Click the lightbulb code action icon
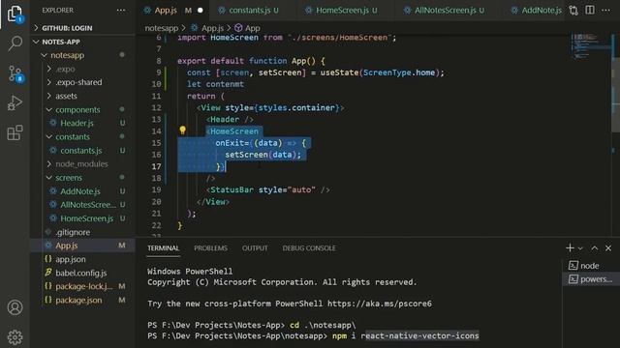Screen dimensions: 620x348 [x=182, y=130]
